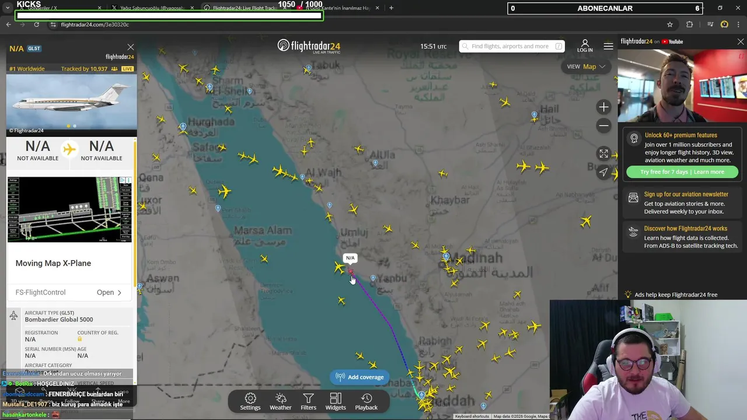The width and height of the screenshot is (747, 420).
Task: Click the #1 Worldwide ranking text
Action: point(27,69)
